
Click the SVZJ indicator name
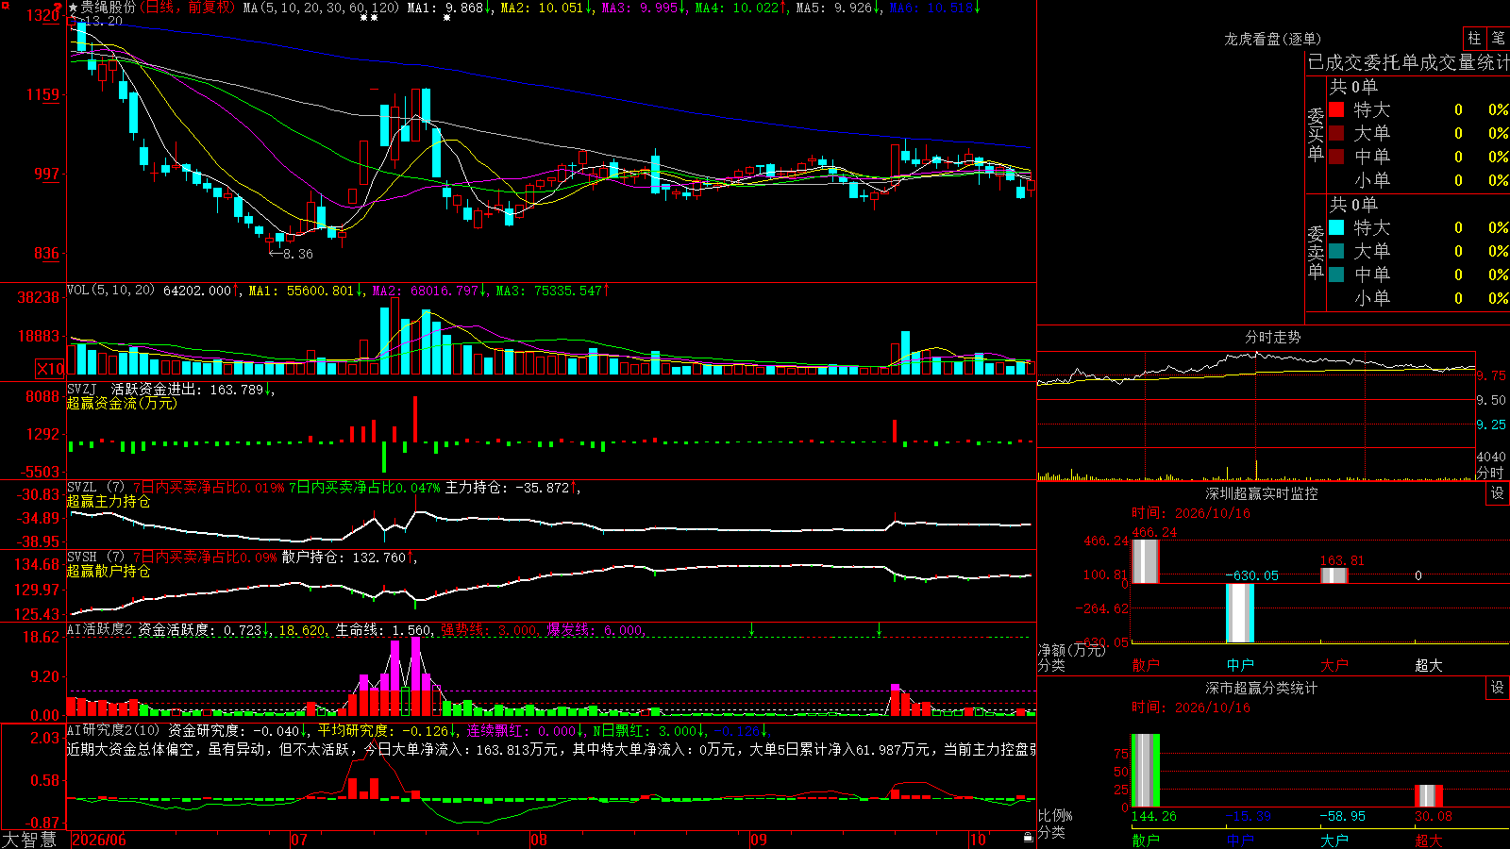click(x=82, y=389)
